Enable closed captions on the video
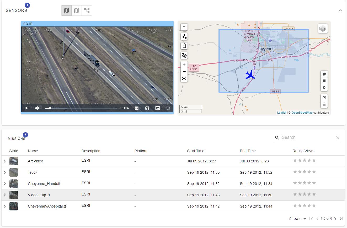The image size is (347, 228). coord(137,108)
